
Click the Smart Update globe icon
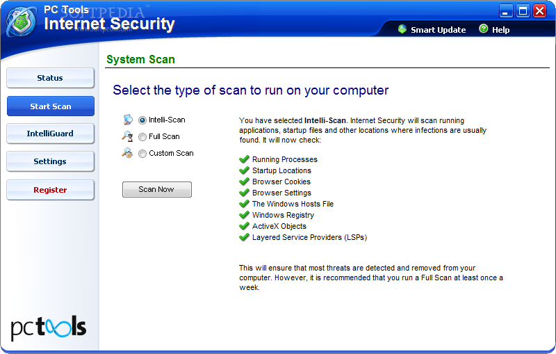402,29
